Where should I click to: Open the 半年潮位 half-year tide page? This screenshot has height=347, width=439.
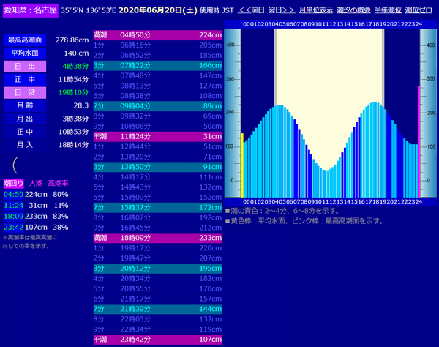tap(387, 11)
